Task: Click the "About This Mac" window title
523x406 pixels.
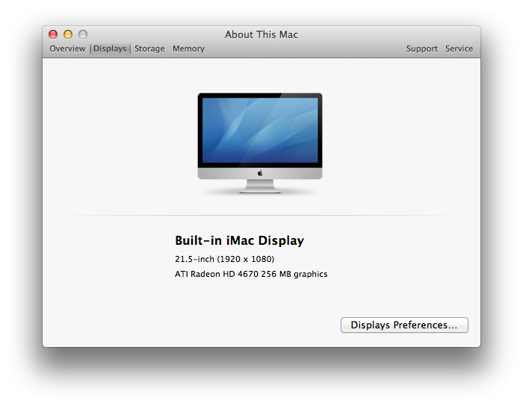Action: point(261,34)
